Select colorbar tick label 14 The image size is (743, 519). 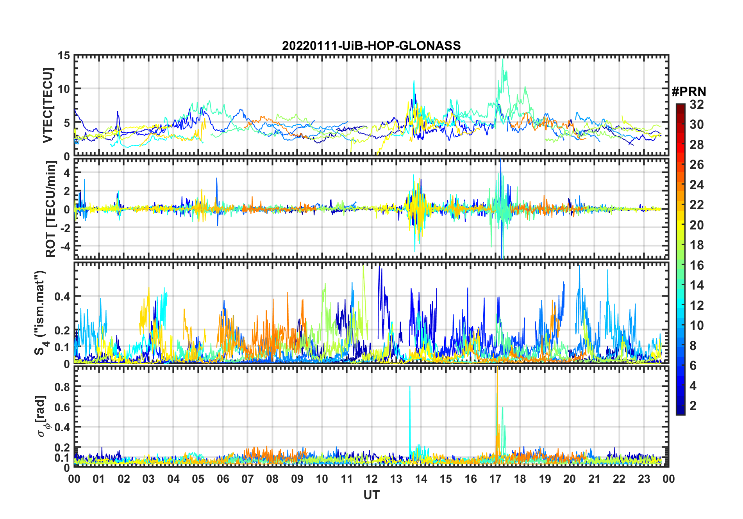click(697, 285)
